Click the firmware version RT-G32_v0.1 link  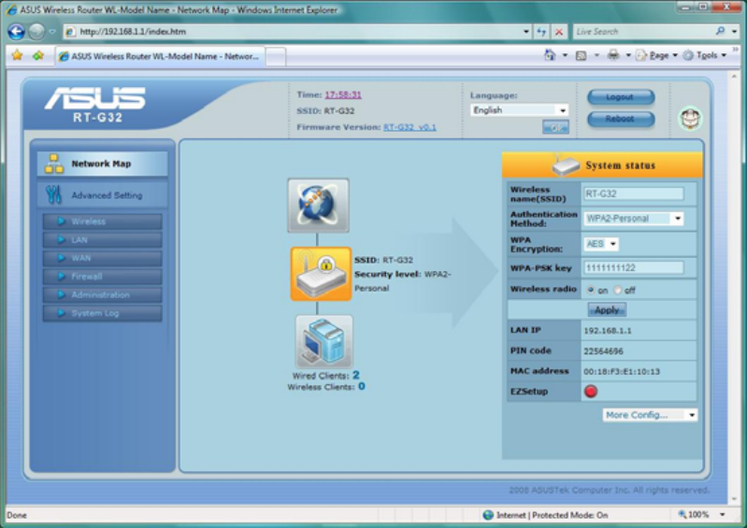(x=409, y=127)
